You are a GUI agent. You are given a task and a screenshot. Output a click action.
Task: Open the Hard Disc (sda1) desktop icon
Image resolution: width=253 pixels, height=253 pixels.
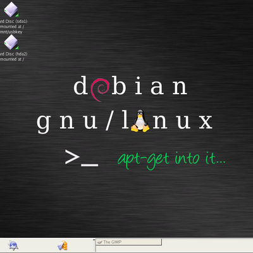click(x=11, y=9)
